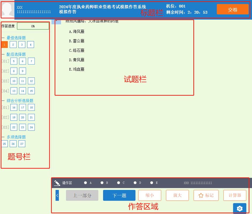Jump to question 3 in number panel

tap(22, 45)
